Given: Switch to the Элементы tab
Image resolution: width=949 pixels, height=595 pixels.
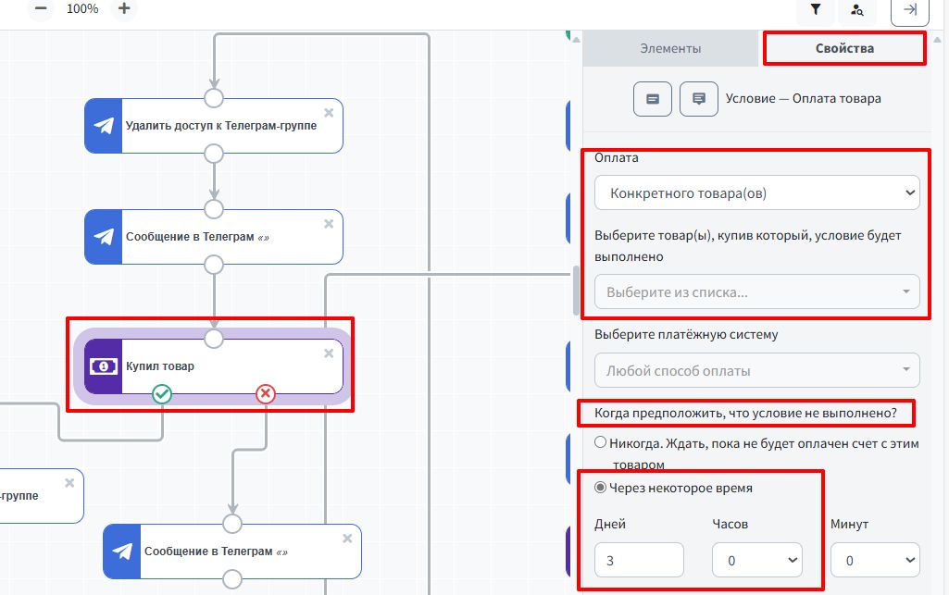Looking at the screenshot, I should tap(670, 48).
